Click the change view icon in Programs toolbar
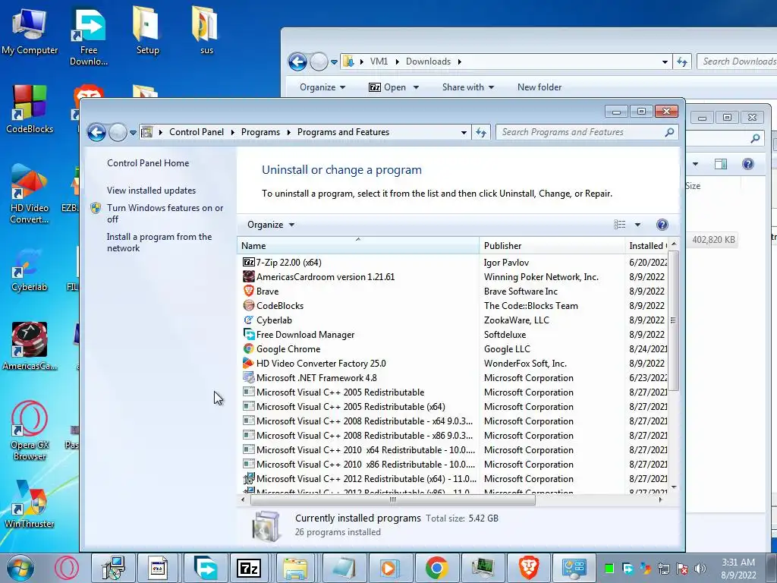Viewport: 777px width, 583px height. pyautogui.click(x=619, y=225)
